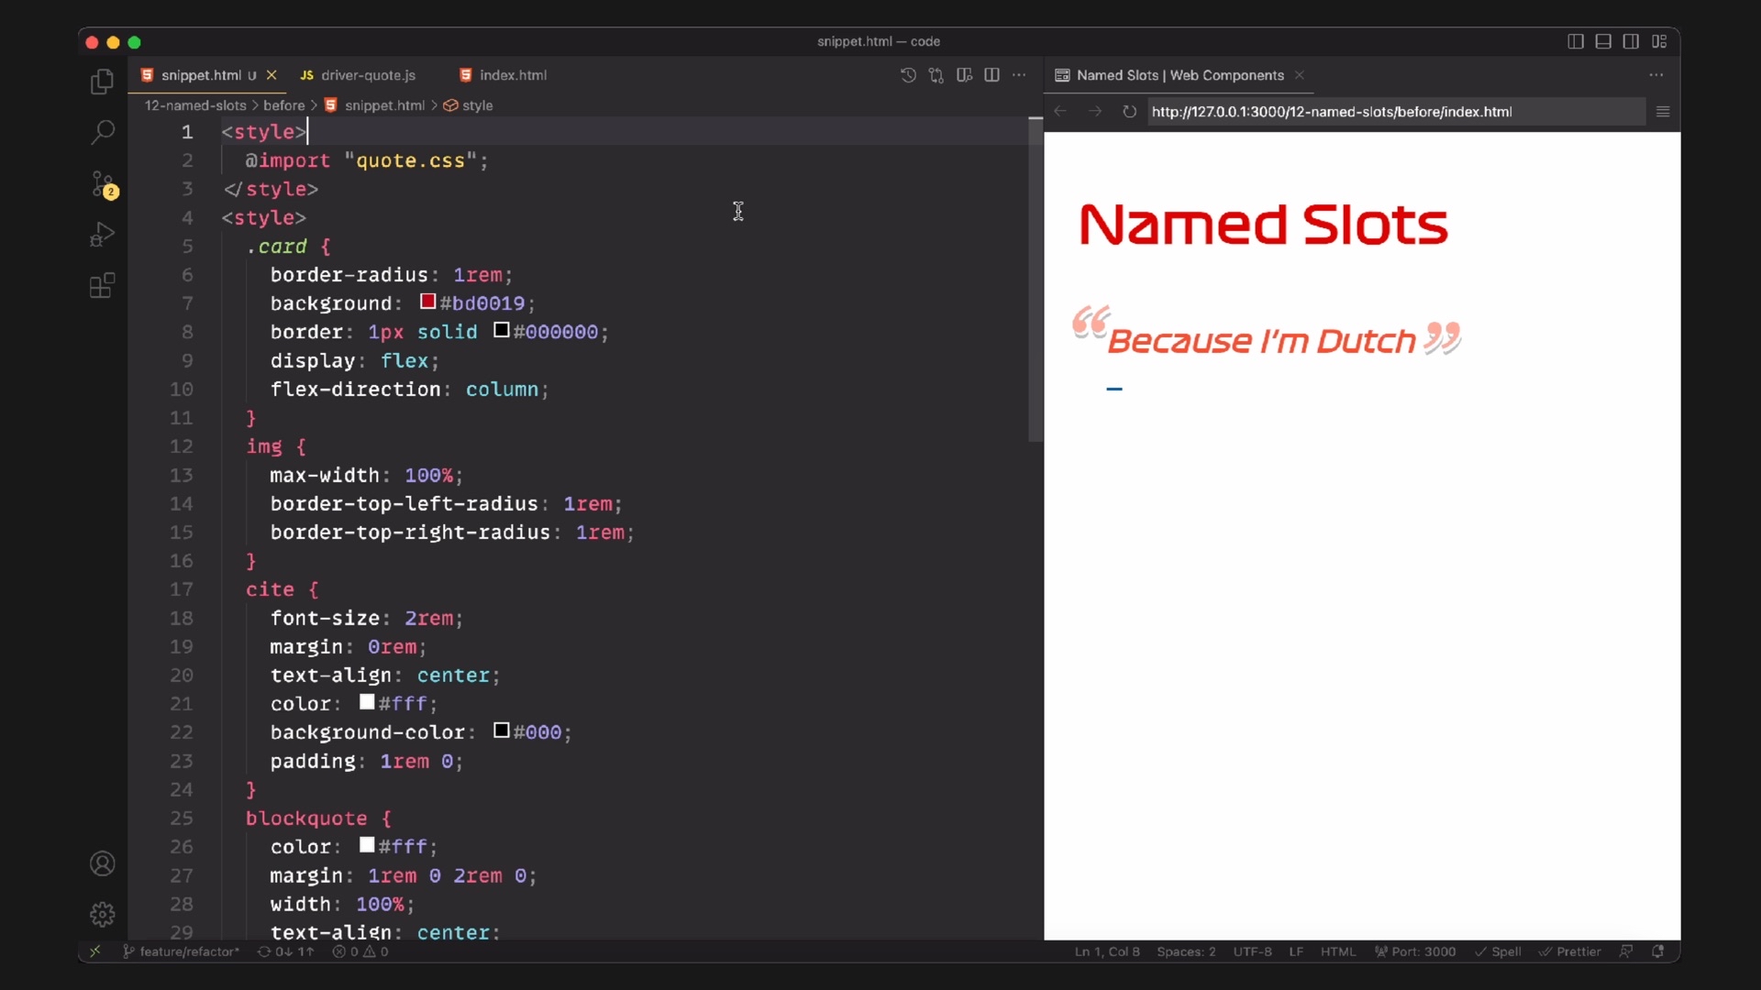Image resolution: width=1761 pixels, height=990 pixels.
Task: Click the feature/refactor branch in status bar
Action: pyautogui.click(x=182, y=951)
